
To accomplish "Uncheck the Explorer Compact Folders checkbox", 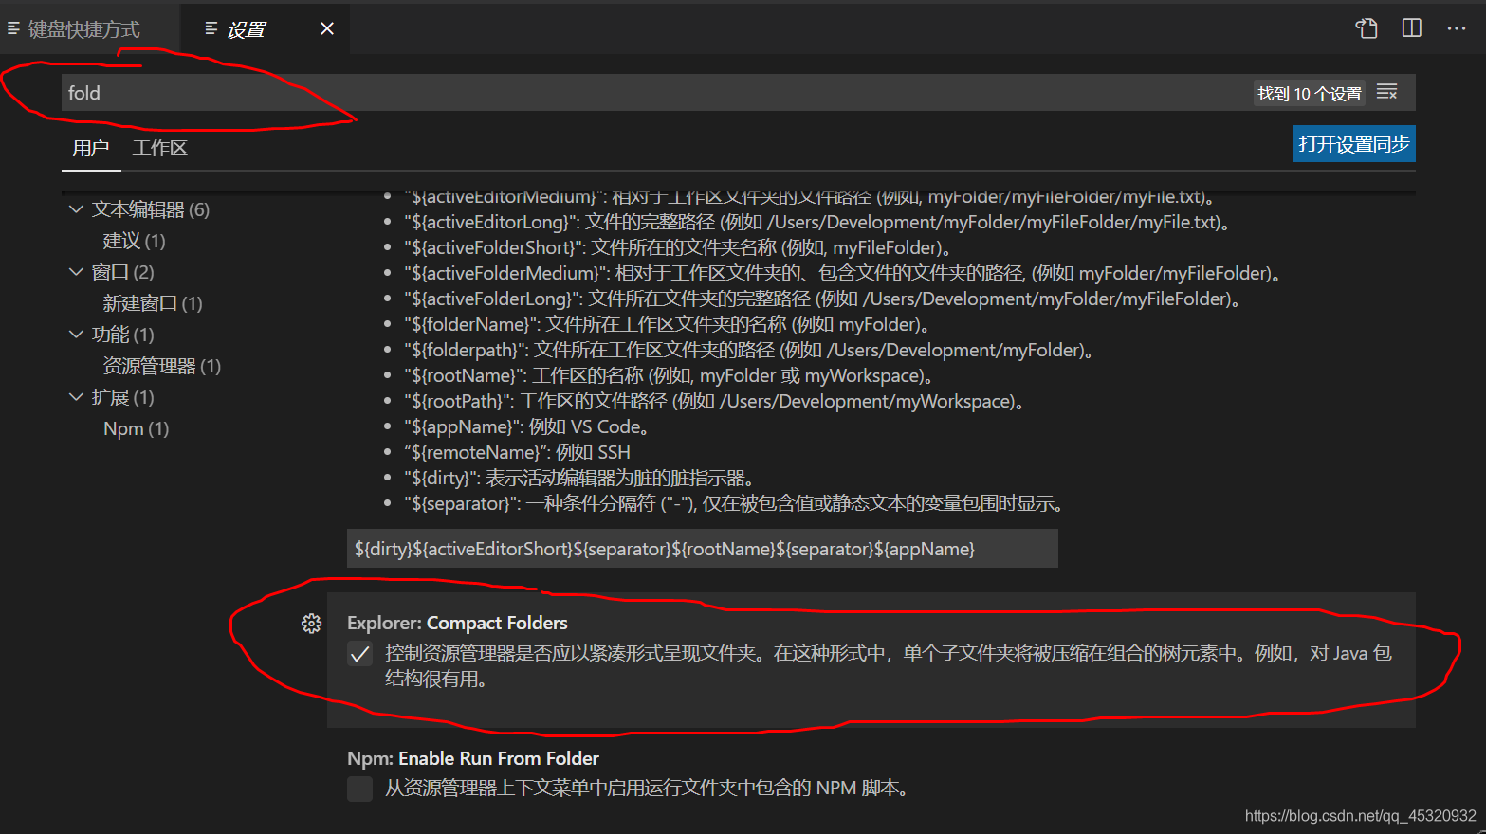I will [360, 654].
